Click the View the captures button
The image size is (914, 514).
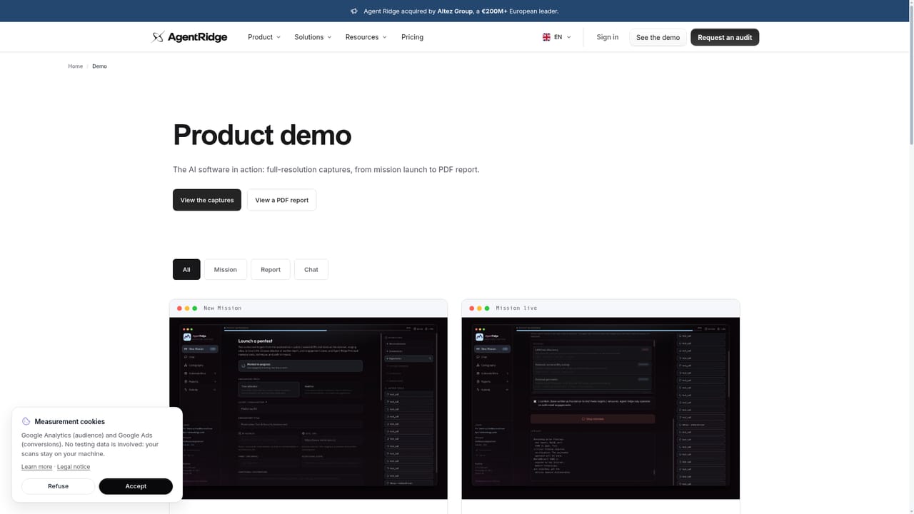pos(207,200)
